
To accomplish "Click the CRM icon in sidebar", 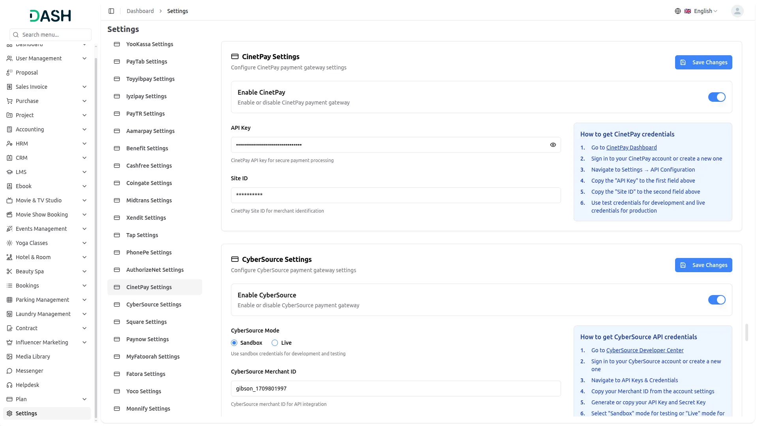I will point(9,158).
